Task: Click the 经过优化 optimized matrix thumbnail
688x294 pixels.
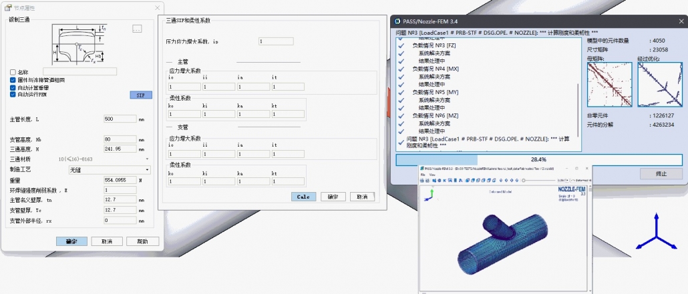Action: click(x=660, y=85)
